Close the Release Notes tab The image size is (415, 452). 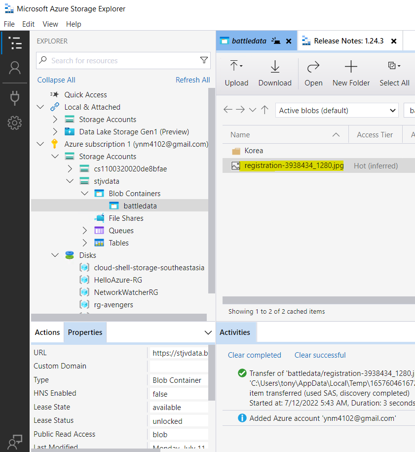(394, 41)
